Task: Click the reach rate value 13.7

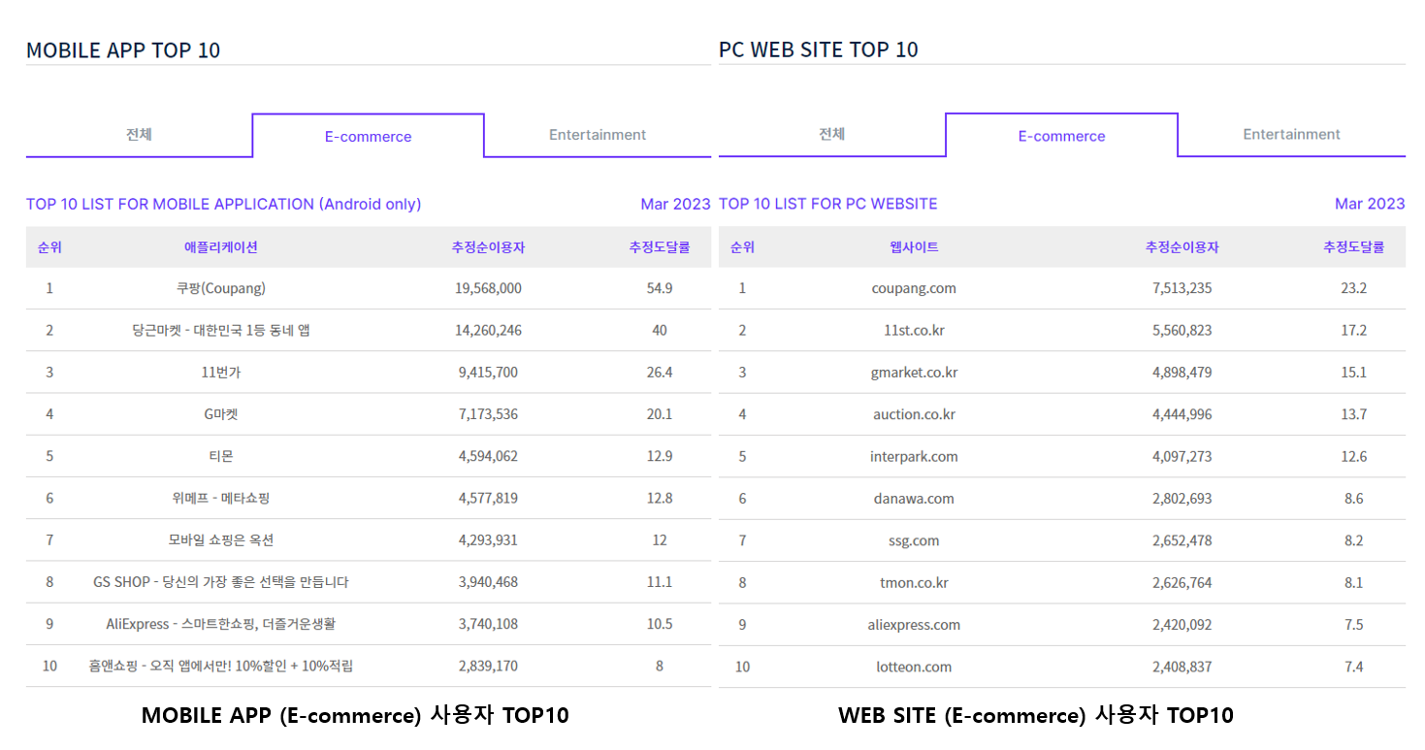Action: point(1354,414)
